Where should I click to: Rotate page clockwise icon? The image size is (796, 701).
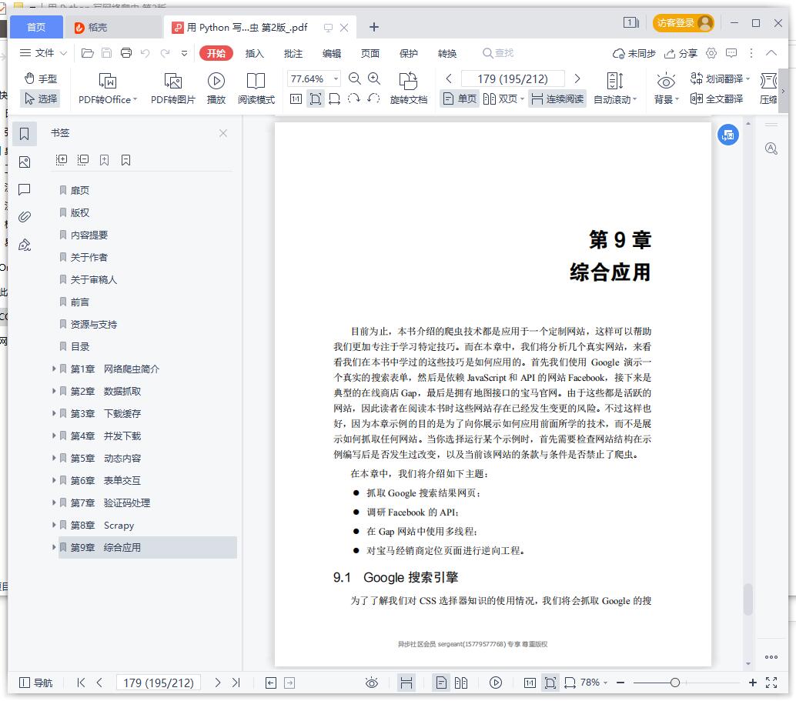coord(354,99)
